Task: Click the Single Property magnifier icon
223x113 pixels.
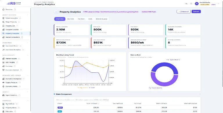Action: [x=3, y=22]
